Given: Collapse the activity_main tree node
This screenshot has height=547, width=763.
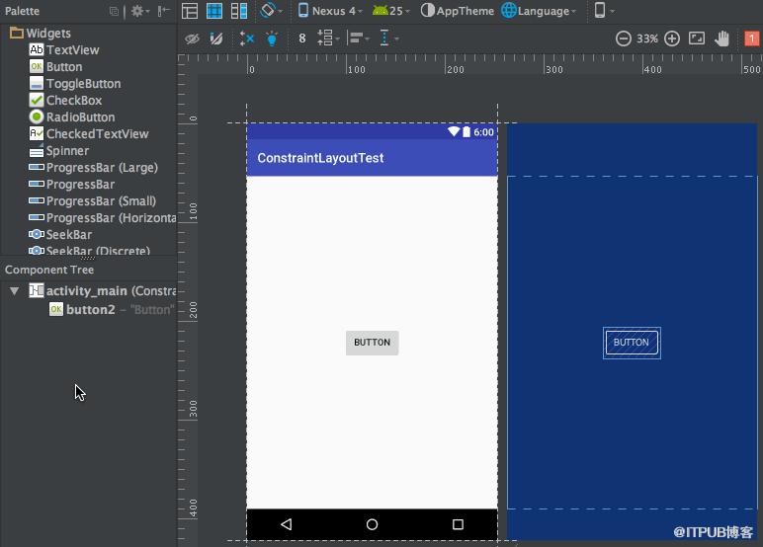Looking at the screenshot, I should pos(14,290).
